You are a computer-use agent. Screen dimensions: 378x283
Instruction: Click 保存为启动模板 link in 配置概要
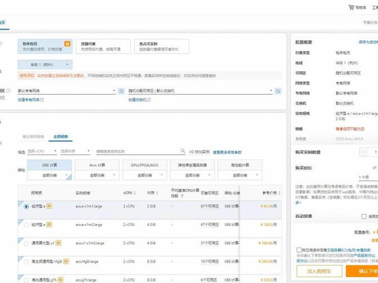click(368, 42)
